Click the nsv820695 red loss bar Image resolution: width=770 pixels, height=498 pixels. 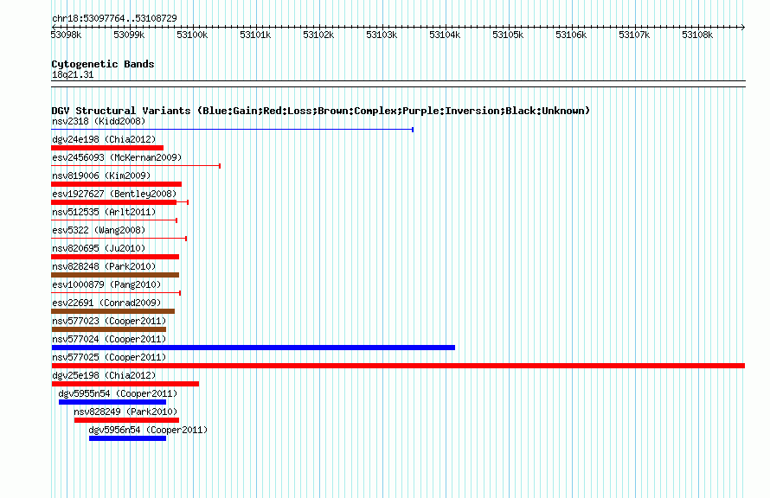(115, 257)
